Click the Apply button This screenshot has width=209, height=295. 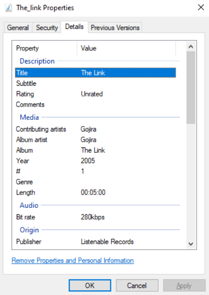(184, 286)
